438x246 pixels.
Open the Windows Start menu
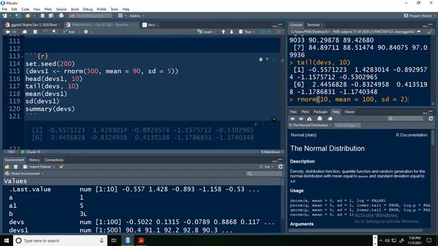coord(6,241)
